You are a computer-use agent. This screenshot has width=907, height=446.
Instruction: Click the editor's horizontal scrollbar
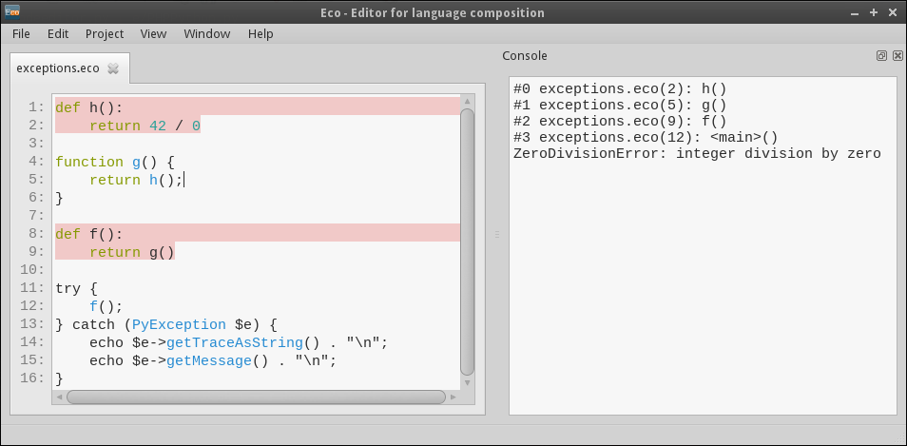tap(257, 397)
